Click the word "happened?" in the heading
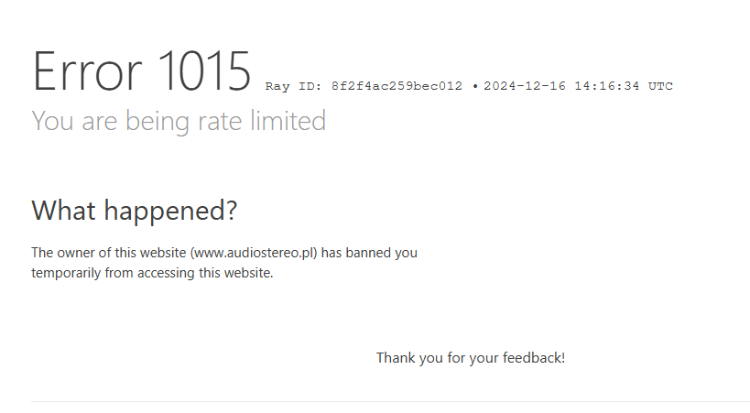This screenshot has width=750, height=413. coord(170,211)
